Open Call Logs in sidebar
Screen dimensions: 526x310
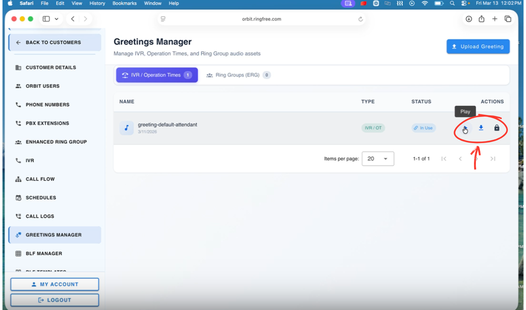coord(40,216)
